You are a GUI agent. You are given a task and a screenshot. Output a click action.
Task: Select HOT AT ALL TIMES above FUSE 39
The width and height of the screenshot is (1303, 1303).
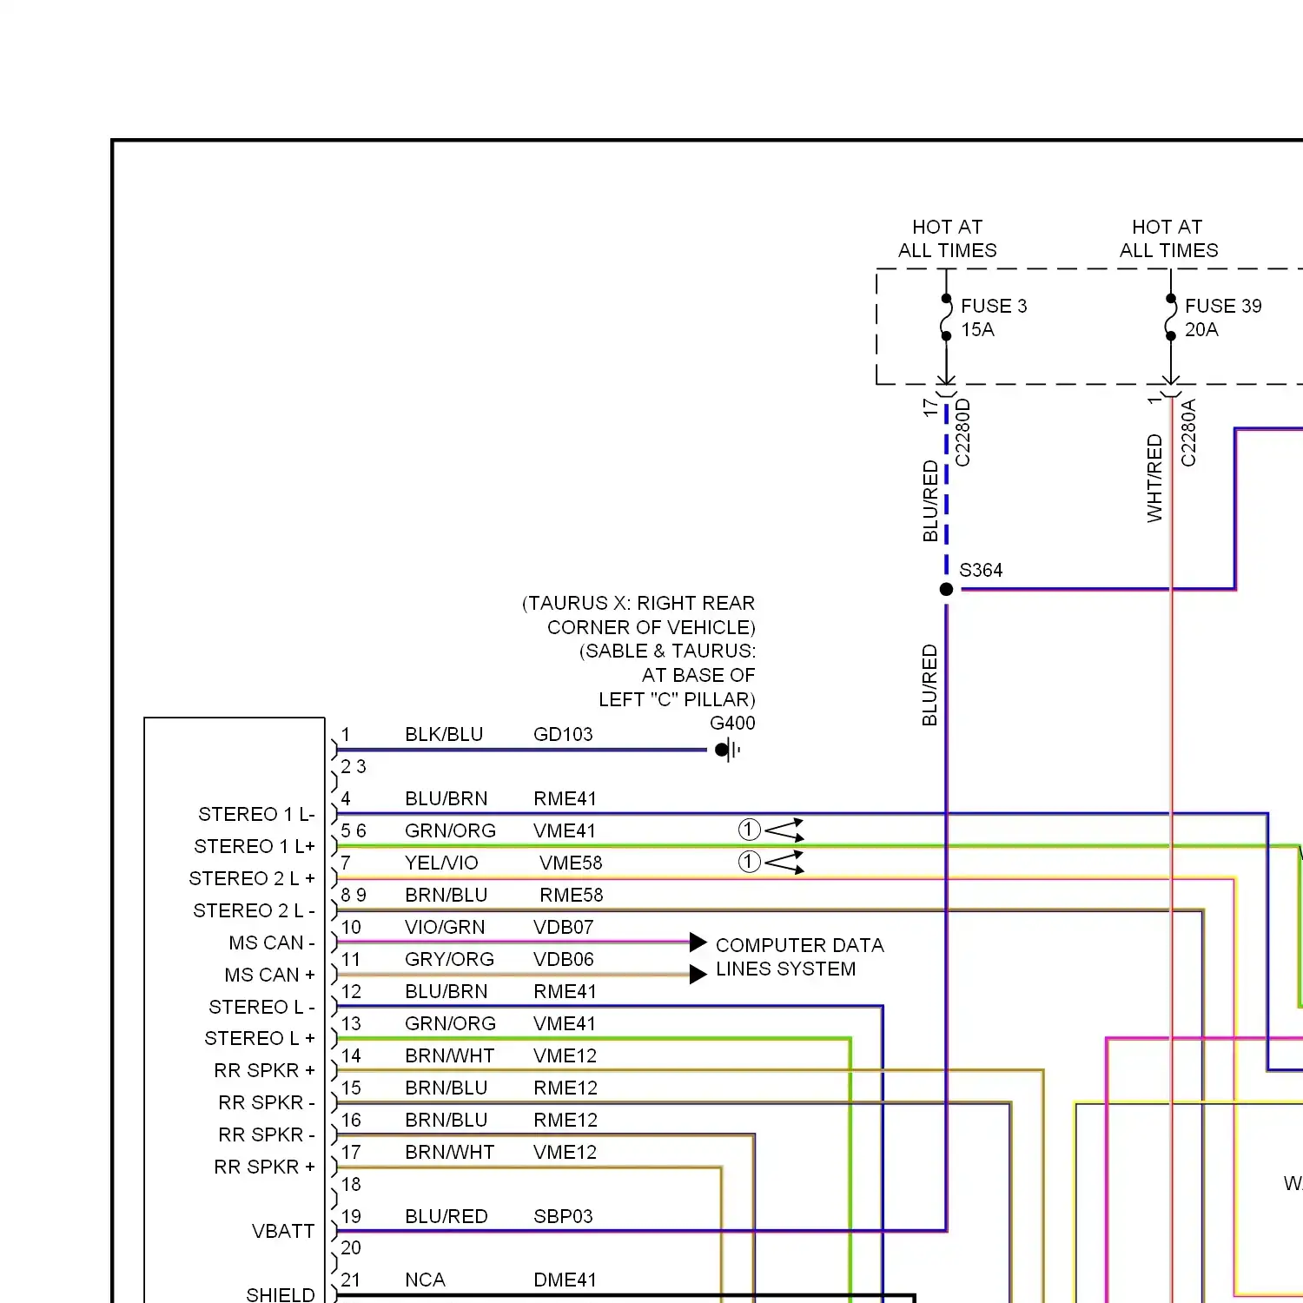pos(1168,239)
